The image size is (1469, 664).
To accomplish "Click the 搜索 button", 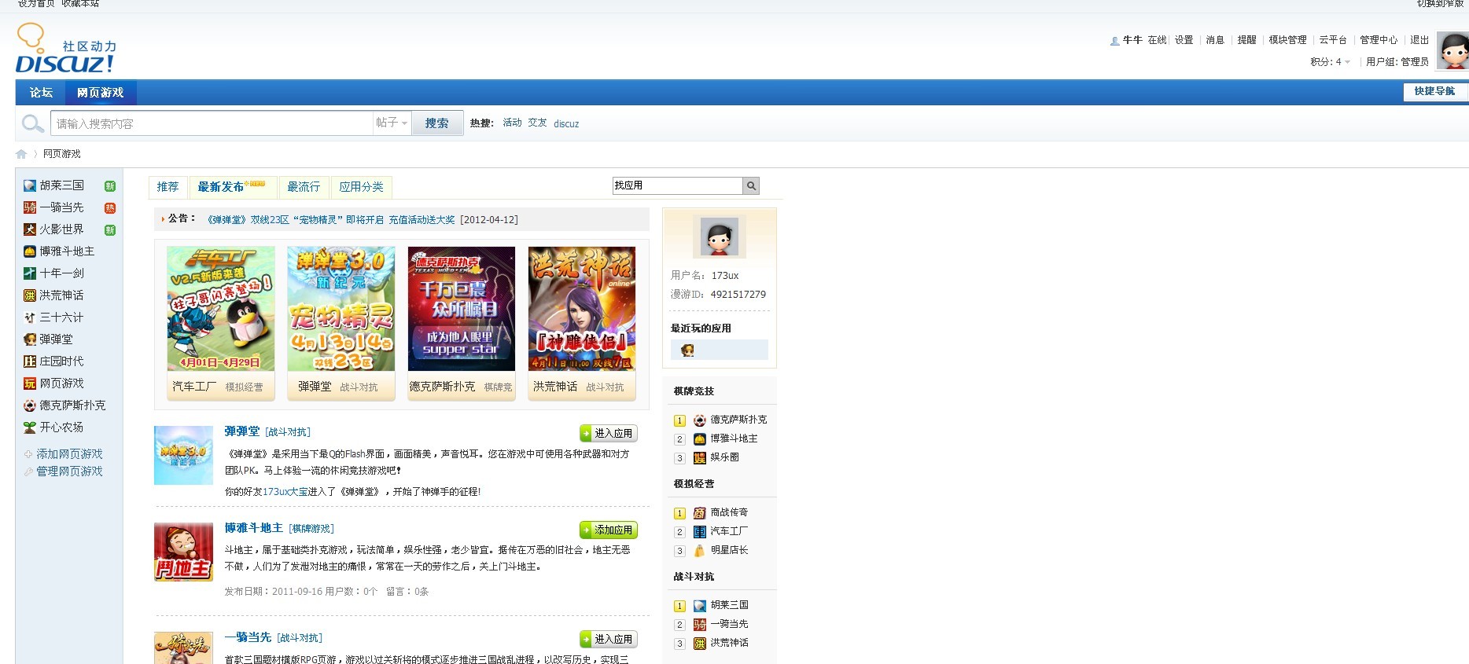I will point(437,123).
